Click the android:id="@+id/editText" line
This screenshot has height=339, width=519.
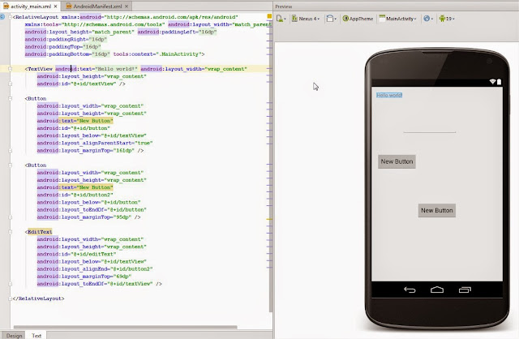76,255
